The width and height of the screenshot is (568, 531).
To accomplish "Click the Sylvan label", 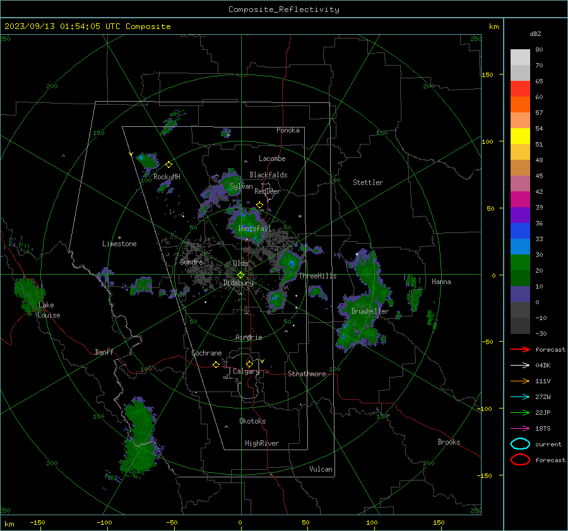I will [x=241, y=186].
